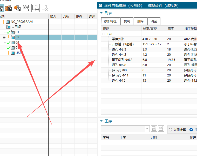This screenshot has width=197, height=156.
Task: Switch to Geometry view icon
Action: tap(17, 8)
